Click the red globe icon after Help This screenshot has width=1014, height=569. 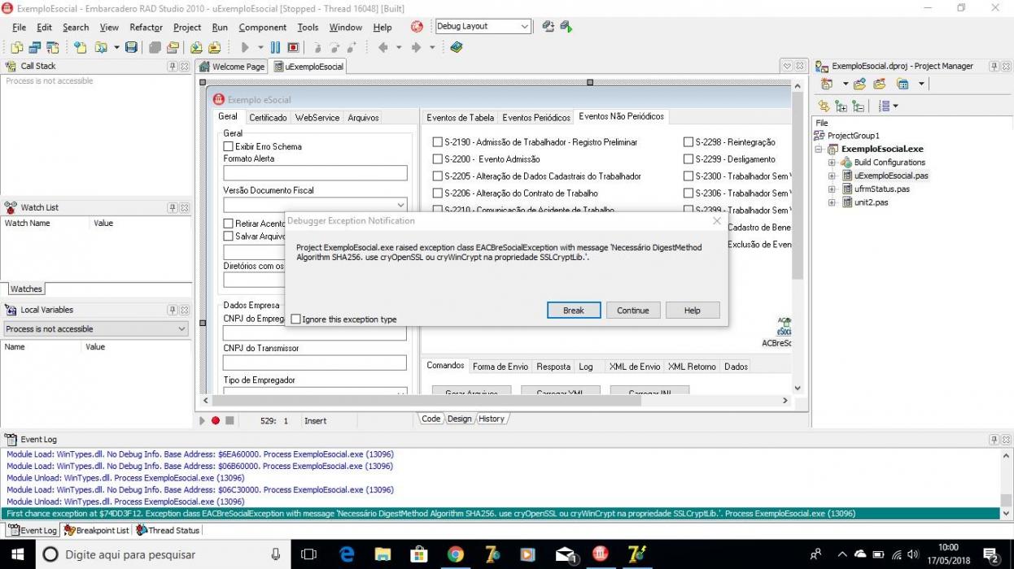pos(417,27)
